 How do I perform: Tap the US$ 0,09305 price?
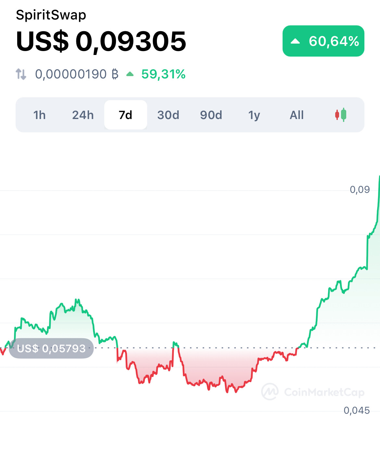pyautogui.click(x=101, y=41)
